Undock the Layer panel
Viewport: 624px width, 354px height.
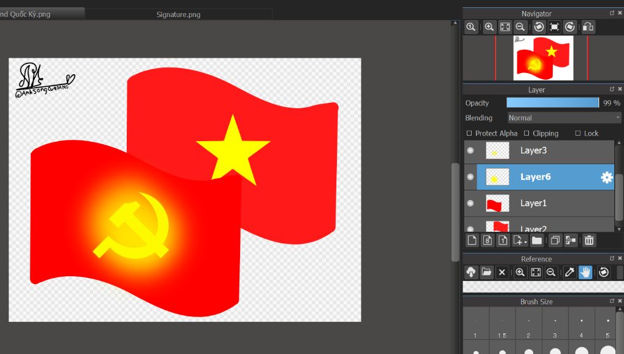click(x=612, y=89)
